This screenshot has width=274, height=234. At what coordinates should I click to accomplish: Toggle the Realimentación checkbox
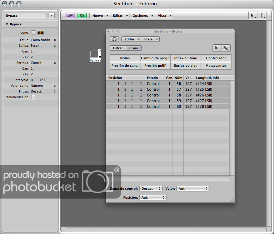pos(33,97)
